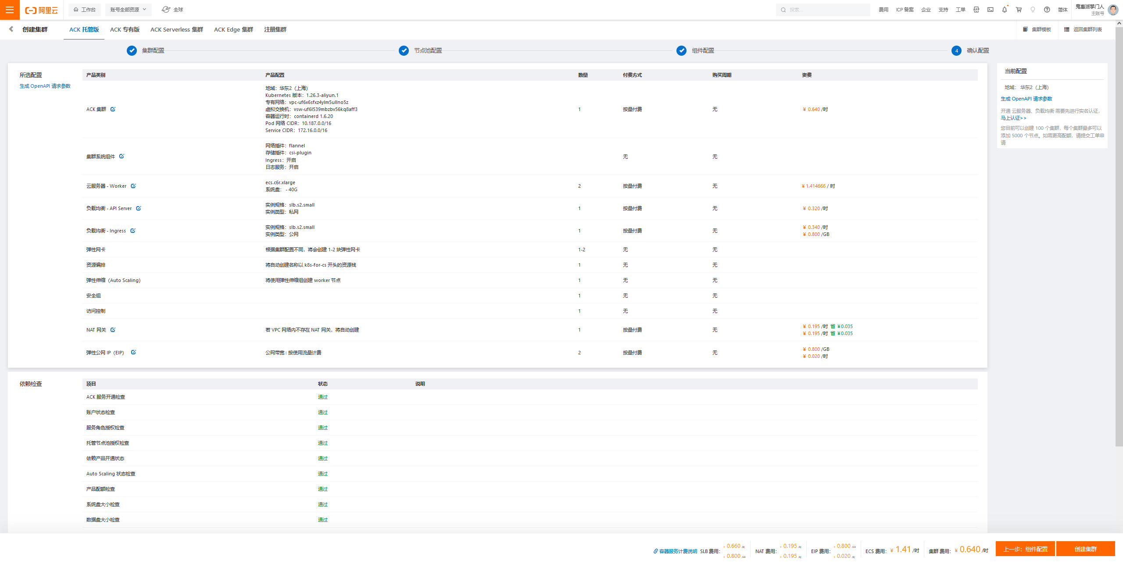This screenshot has width=1123, height=564.
Task: Click 通过 status of Auto Scaling 状态检查
Action: (323, 474)
